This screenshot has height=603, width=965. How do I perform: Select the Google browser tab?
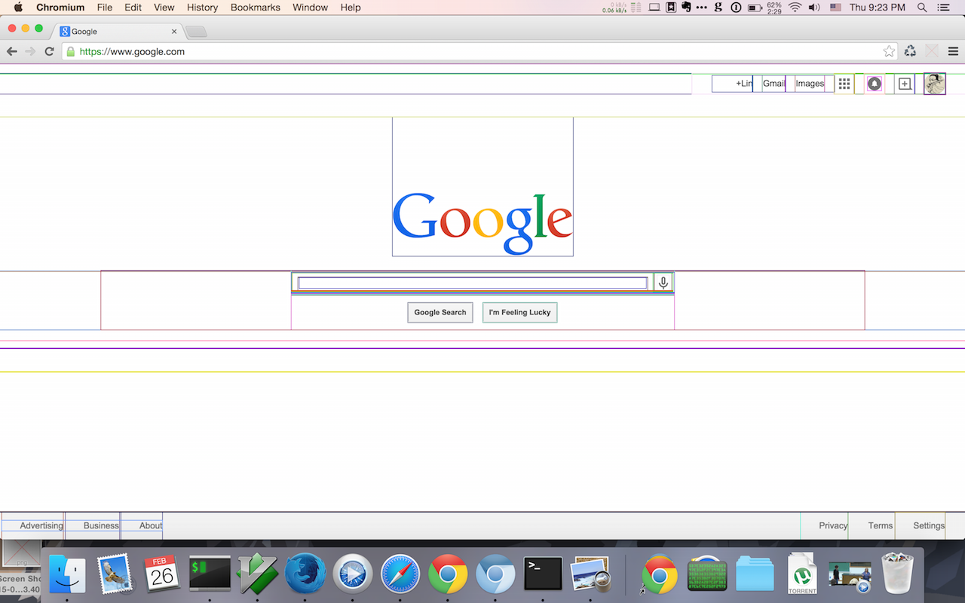coord(117,32)
